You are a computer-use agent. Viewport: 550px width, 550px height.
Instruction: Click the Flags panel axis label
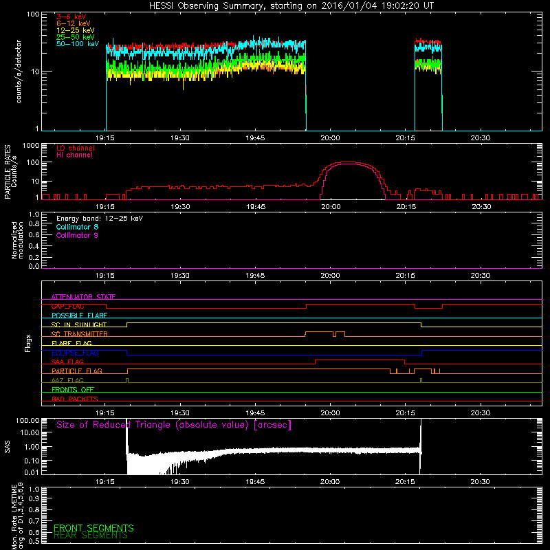point(28,343)
